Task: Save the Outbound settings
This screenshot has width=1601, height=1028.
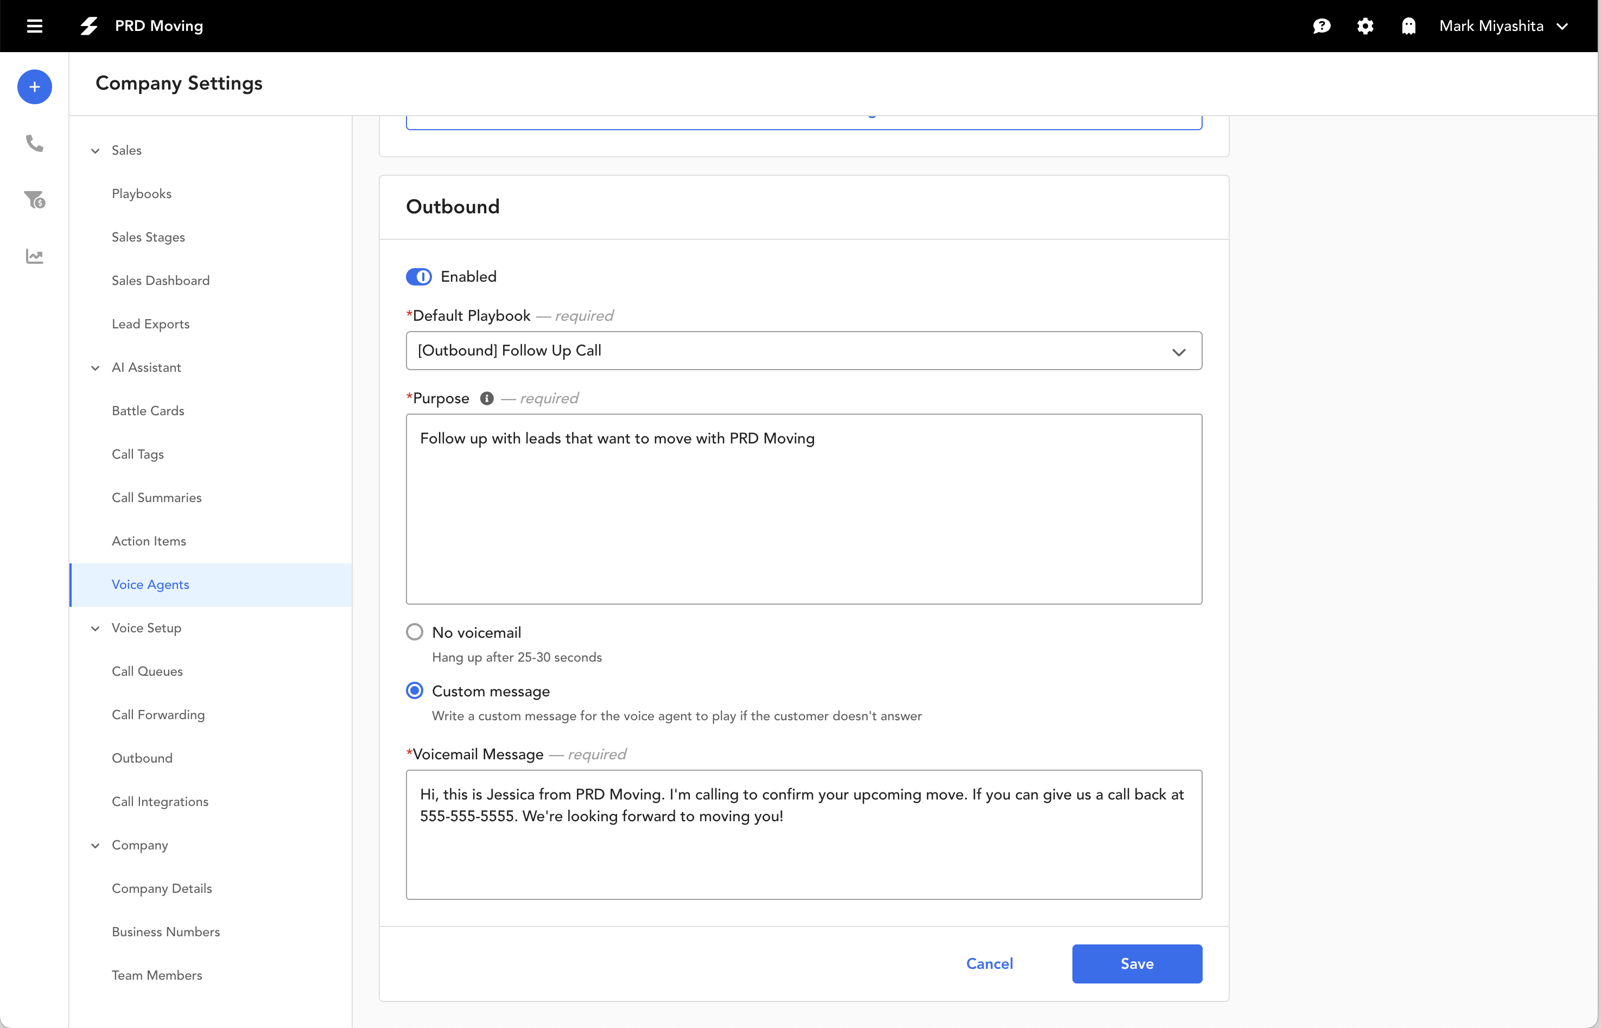Action: click(1136, 963)
